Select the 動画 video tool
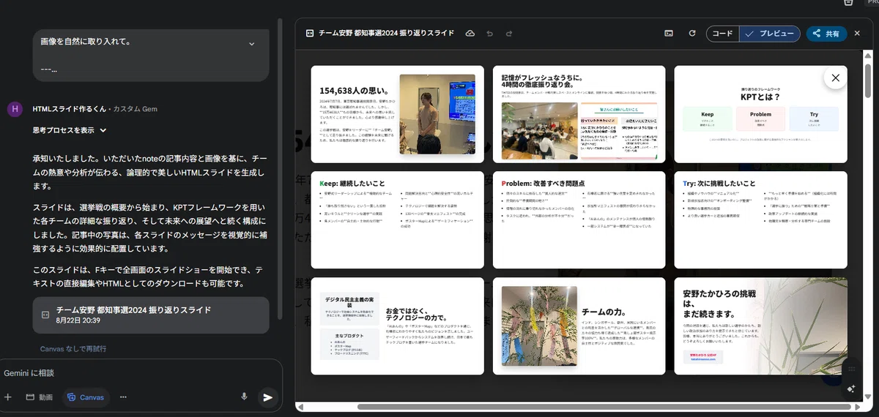This screenshot has width=879, height=417. click(x=40, y=397)
